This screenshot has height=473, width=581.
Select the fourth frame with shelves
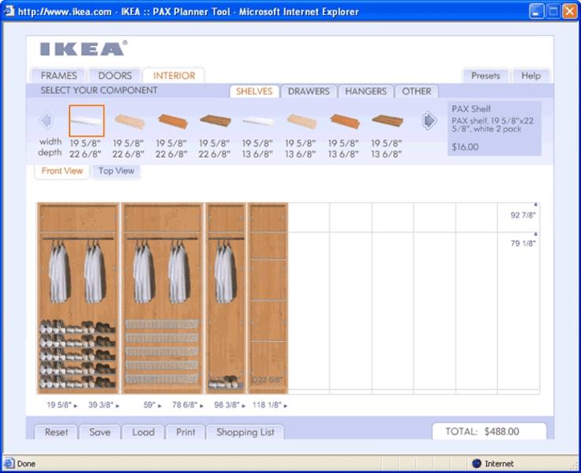tap(268, 298)
